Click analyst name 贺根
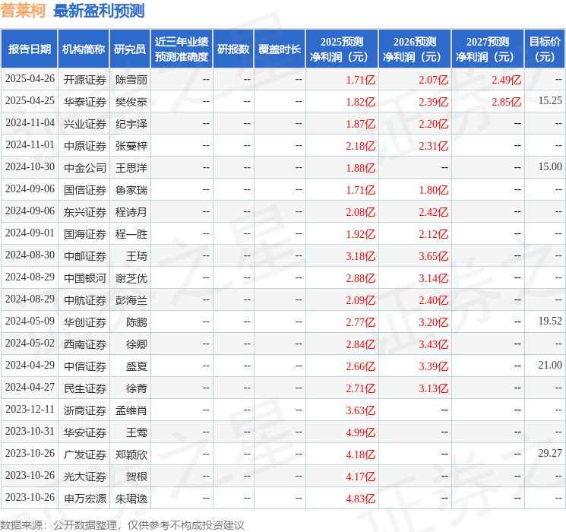Image resolution: width=566 pixels, height=532 pixels. point(137,477)
